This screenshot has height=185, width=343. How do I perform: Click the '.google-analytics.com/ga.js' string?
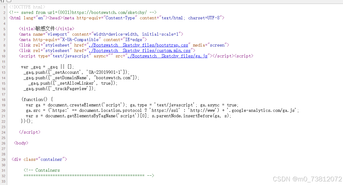[261, 110]
